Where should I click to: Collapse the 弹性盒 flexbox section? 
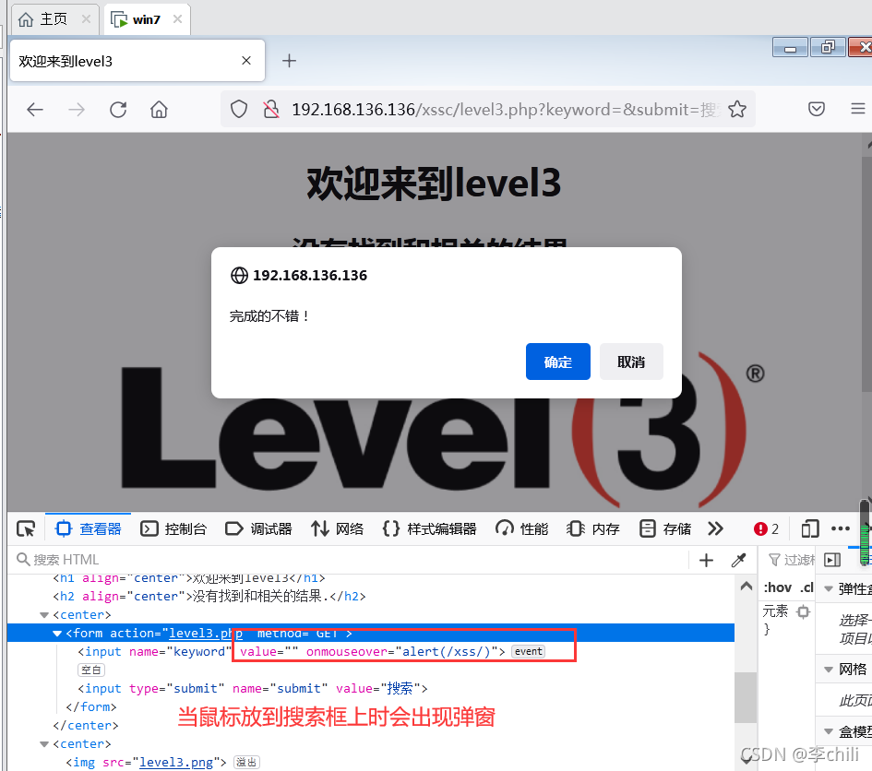829,589
